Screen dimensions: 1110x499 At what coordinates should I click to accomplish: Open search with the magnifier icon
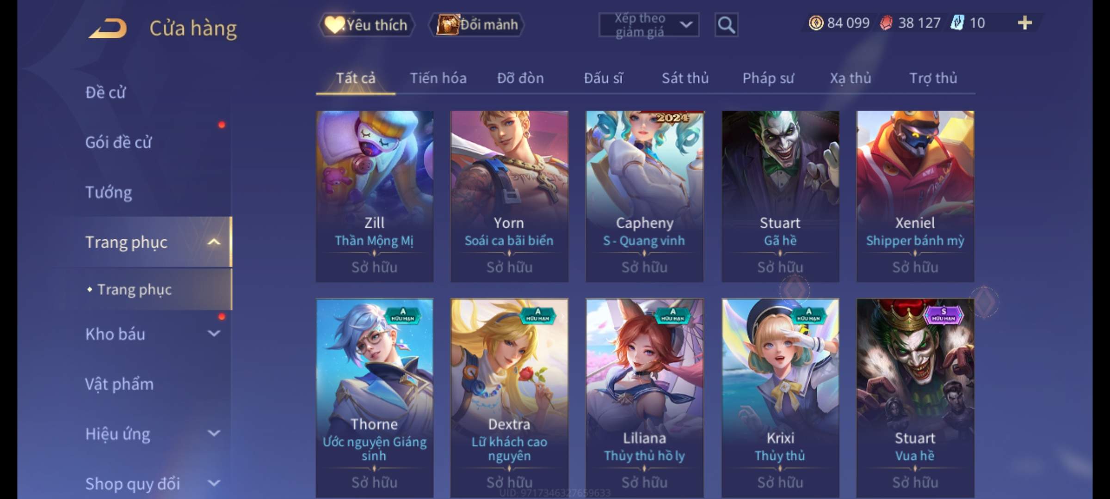coord(726,25)
